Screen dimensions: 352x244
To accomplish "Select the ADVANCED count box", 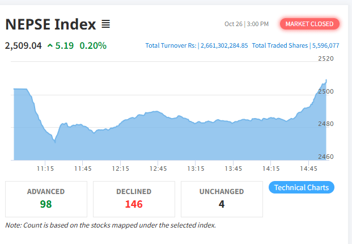I will 46,199.
